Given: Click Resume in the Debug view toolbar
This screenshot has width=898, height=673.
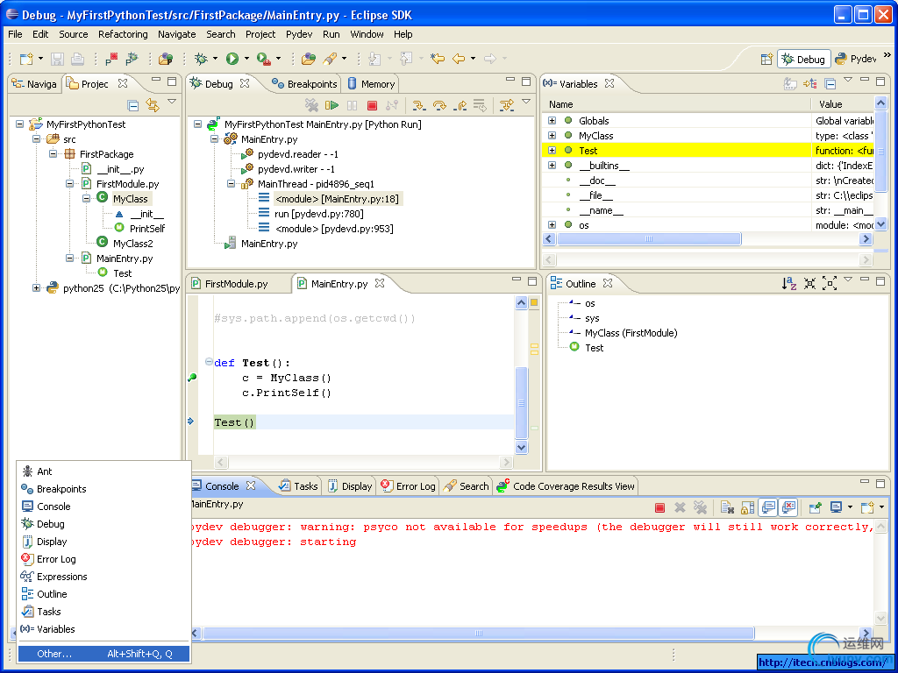Looking at the screenshot, I should point(331,105).
